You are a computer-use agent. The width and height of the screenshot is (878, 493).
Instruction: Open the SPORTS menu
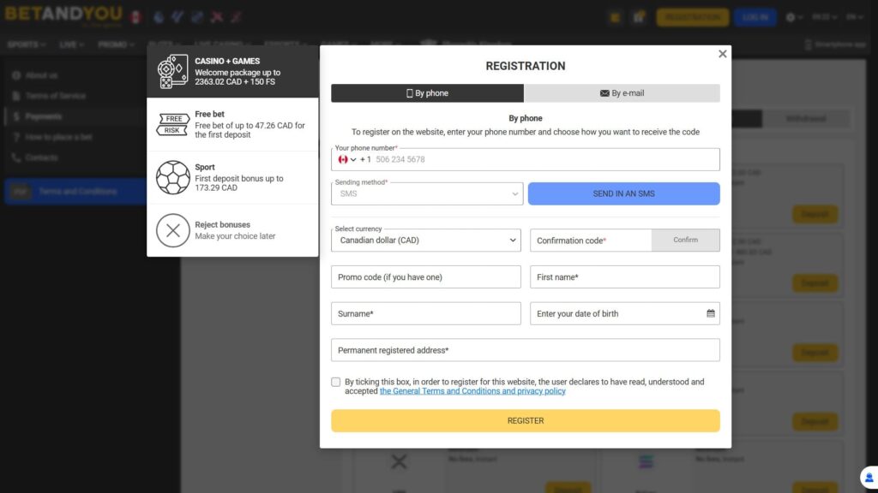click(24, 45)
